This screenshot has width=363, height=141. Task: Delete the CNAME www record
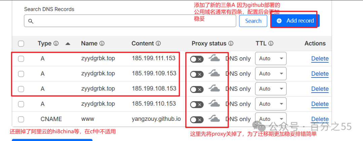click(320, 119)
